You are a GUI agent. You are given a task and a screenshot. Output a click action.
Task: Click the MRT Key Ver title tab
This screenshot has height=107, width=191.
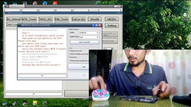[16, 6]
